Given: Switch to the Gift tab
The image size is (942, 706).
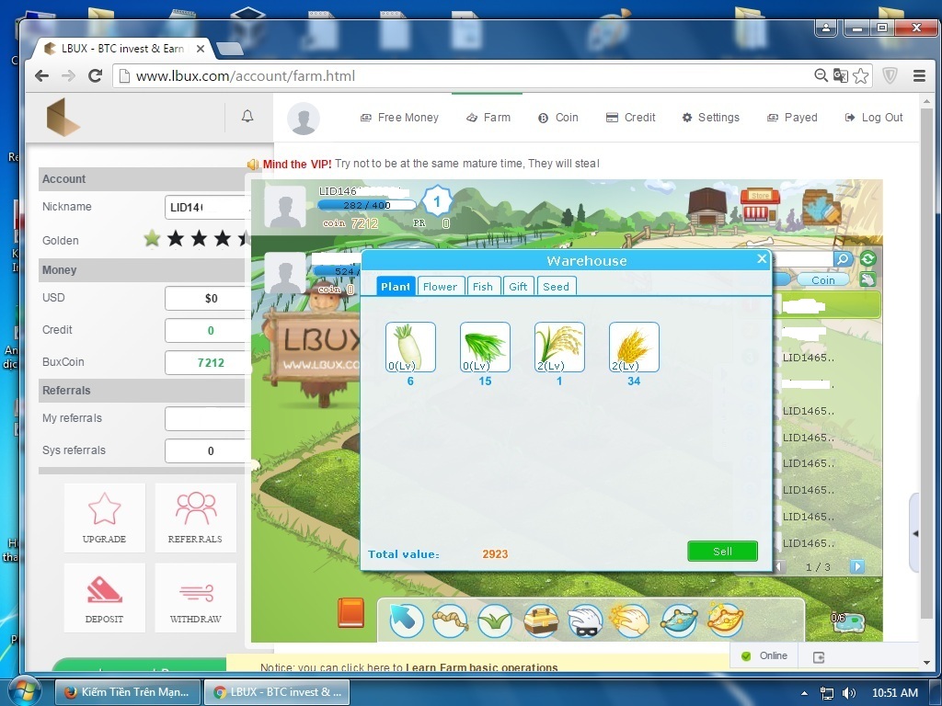Looking at the screenshot, I should [518, 287].
